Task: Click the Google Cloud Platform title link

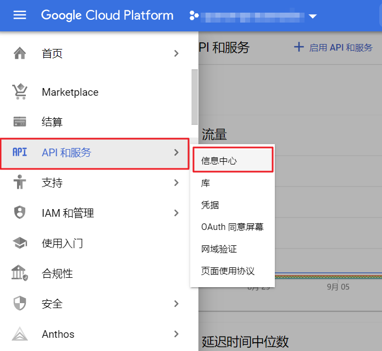Action: click(x=107, y=15)
